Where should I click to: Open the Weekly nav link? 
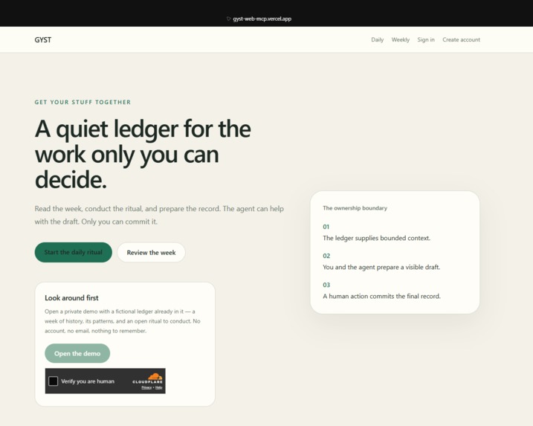(x=401, y=40)
